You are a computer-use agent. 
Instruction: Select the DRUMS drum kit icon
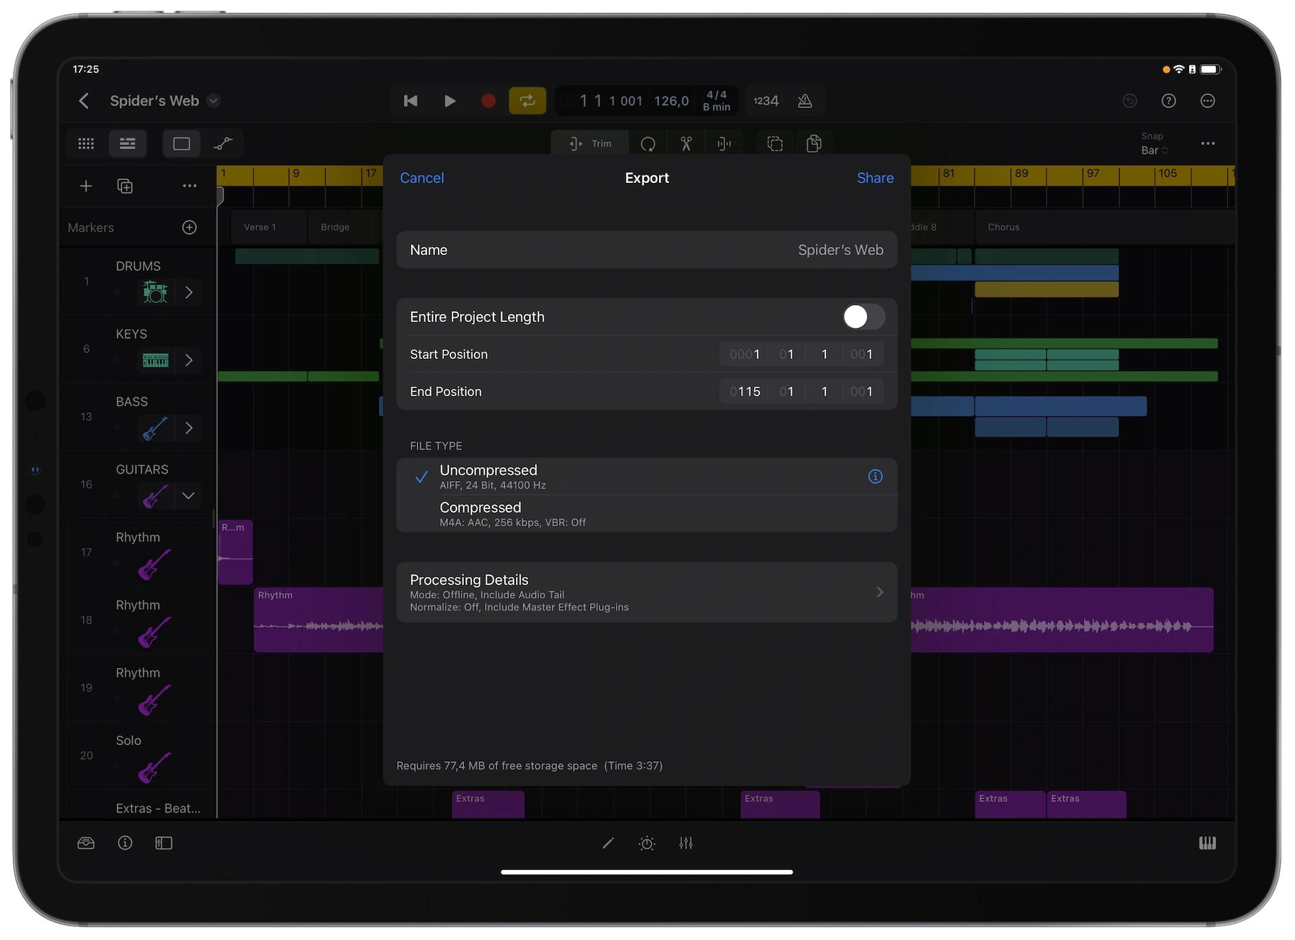pyautogui.click(x=155, y=293)
